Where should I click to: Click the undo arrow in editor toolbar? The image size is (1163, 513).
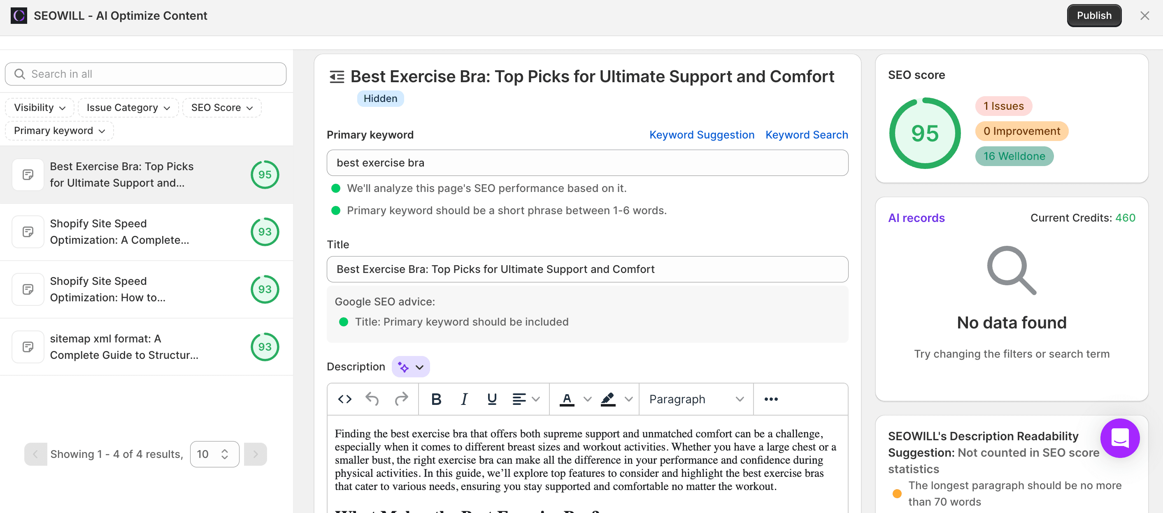(x=372, y=399)
